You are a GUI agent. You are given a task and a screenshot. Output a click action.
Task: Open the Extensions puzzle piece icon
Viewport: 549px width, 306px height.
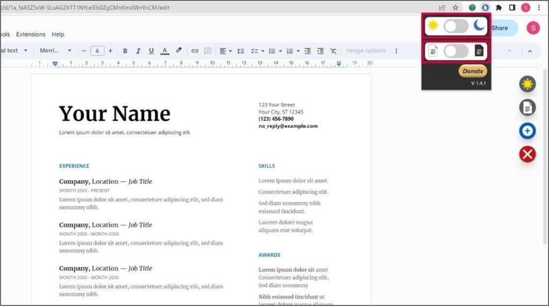pyautogui.click(x=499, y=8)
